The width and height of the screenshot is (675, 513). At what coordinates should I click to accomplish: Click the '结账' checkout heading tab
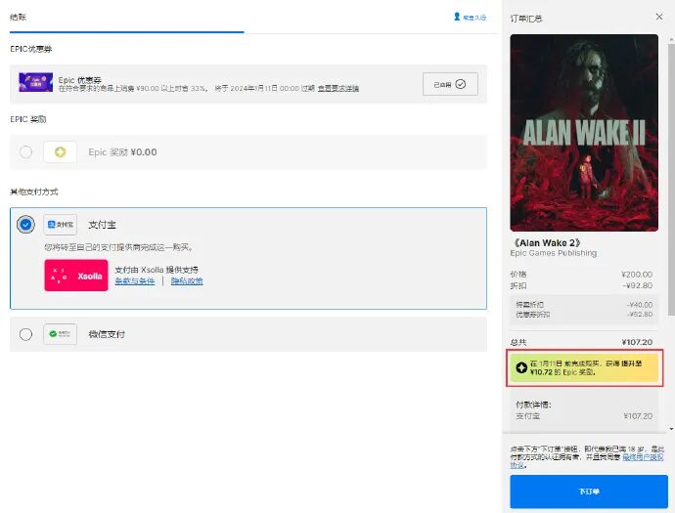pyautogui.click(x=18, y=18)
